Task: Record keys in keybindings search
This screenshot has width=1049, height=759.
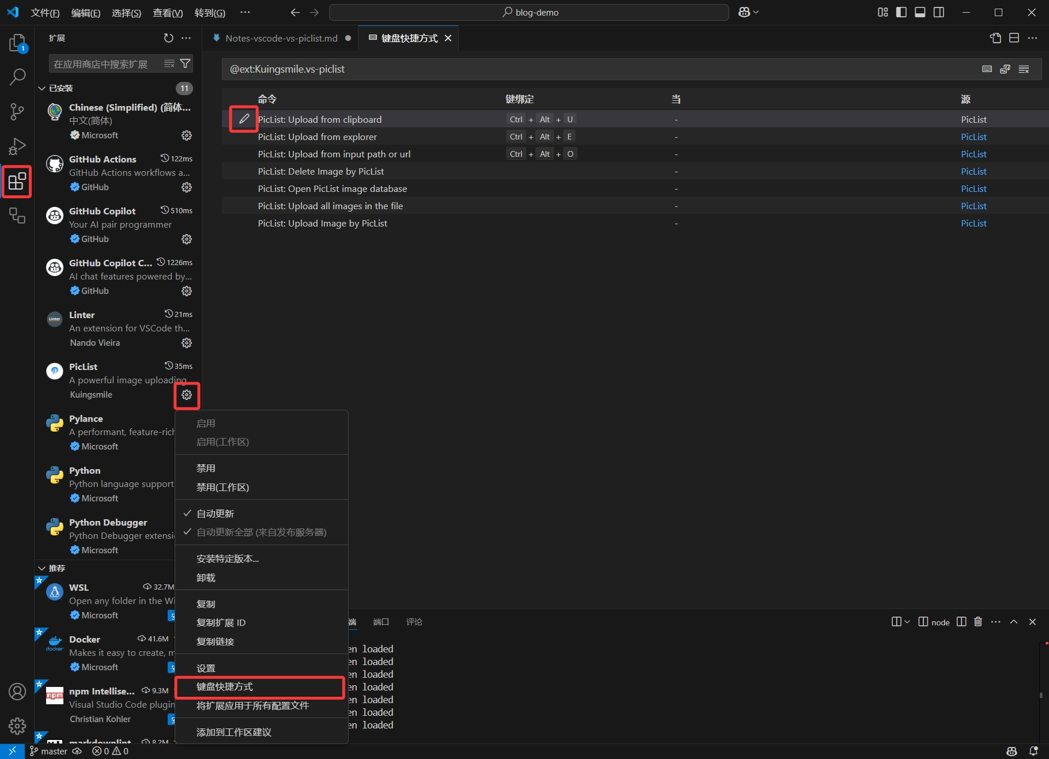Action: [x=987, y=69]
